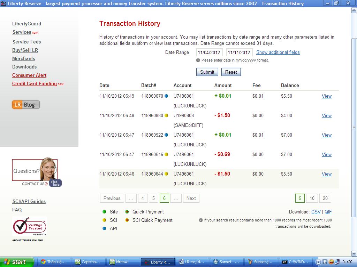Go to the Next page

pos(191,198)
